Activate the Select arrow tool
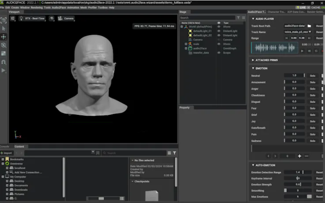 pos(4,28)
